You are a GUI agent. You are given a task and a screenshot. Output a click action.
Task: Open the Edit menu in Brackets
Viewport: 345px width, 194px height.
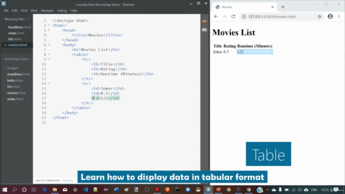(x=15, y=11)
